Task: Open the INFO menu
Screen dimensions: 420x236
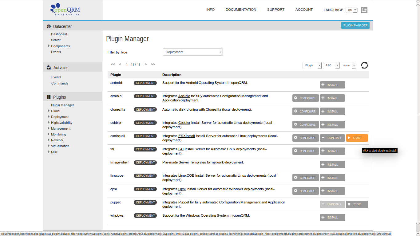Action: coord(210,10)
